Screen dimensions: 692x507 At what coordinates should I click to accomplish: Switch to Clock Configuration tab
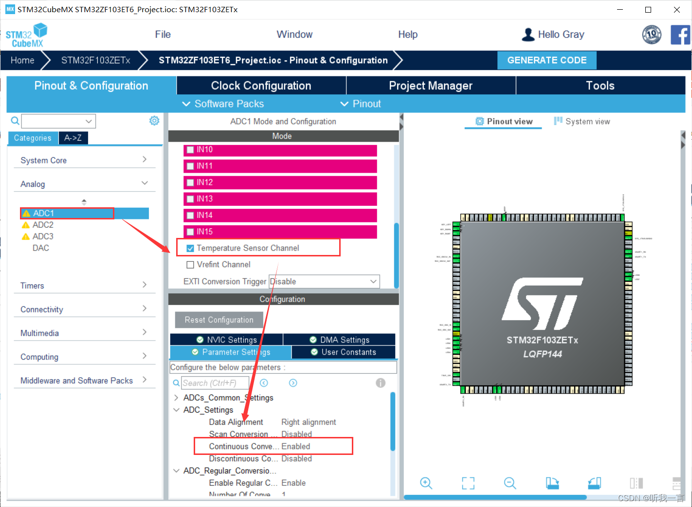click(x=261, y=86)
